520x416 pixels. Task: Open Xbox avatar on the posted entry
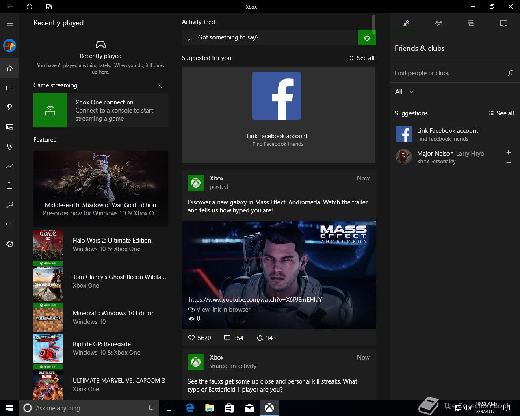tap(196, 183)
